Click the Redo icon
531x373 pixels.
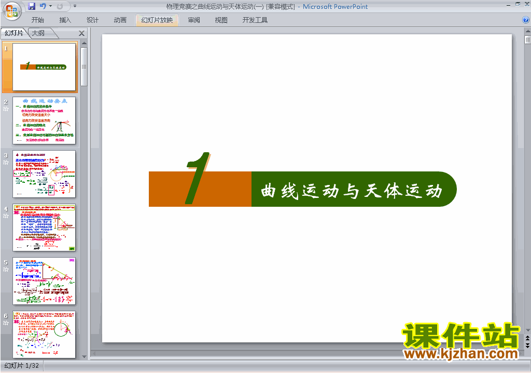tap(60, 6)
